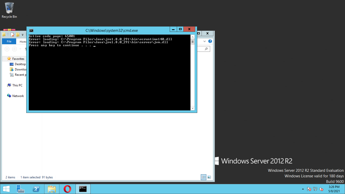
Task: Open the muted volume tray icon
Action: point(321,189)
